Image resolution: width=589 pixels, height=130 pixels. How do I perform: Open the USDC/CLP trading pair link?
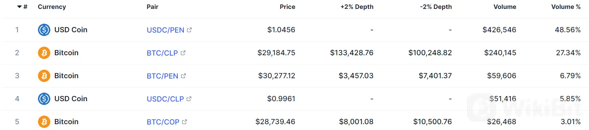(x=165, y=99)
